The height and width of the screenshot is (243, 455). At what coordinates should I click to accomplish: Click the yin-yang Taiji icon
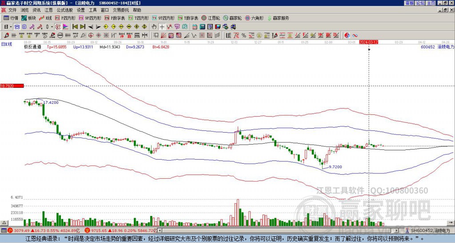pyautogui.click(x=347, y=35)
